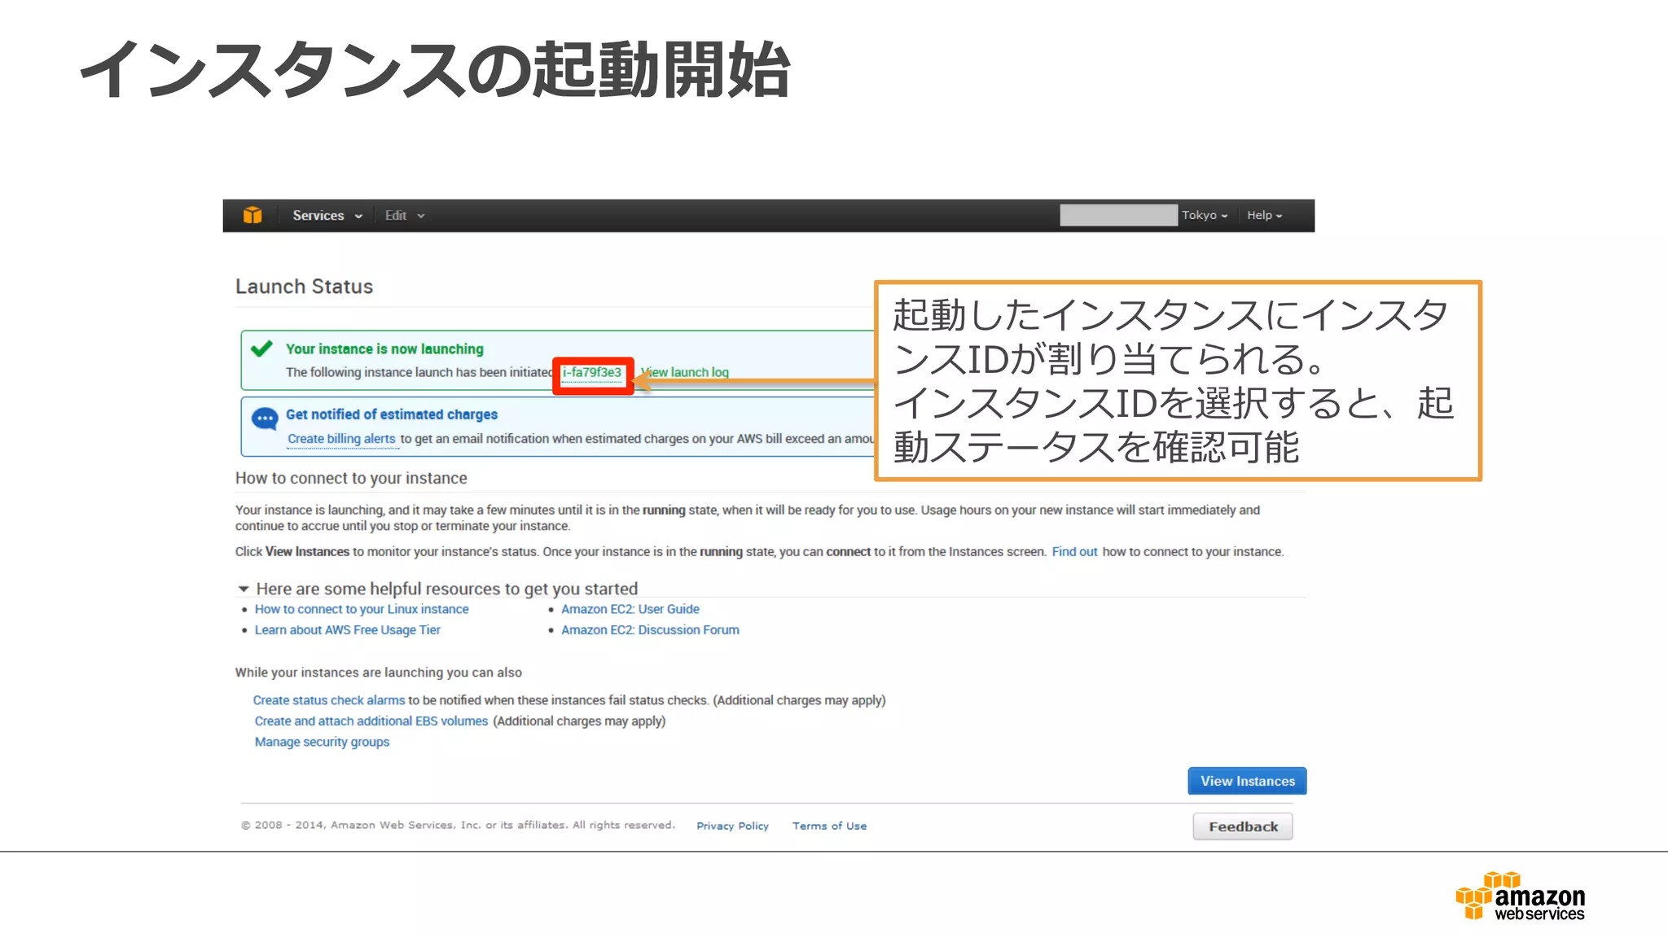Viewport: 1668px width, 938px height.
Task: Click Create billing alerts link
Action: pos(341,439)
